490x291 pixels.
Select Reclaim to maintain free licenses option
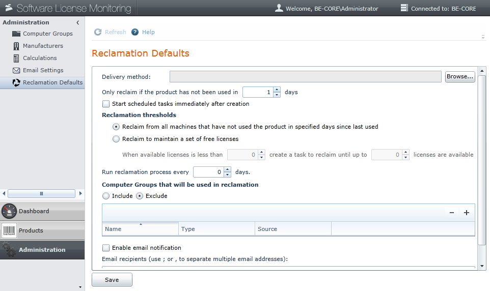point(116,139)
